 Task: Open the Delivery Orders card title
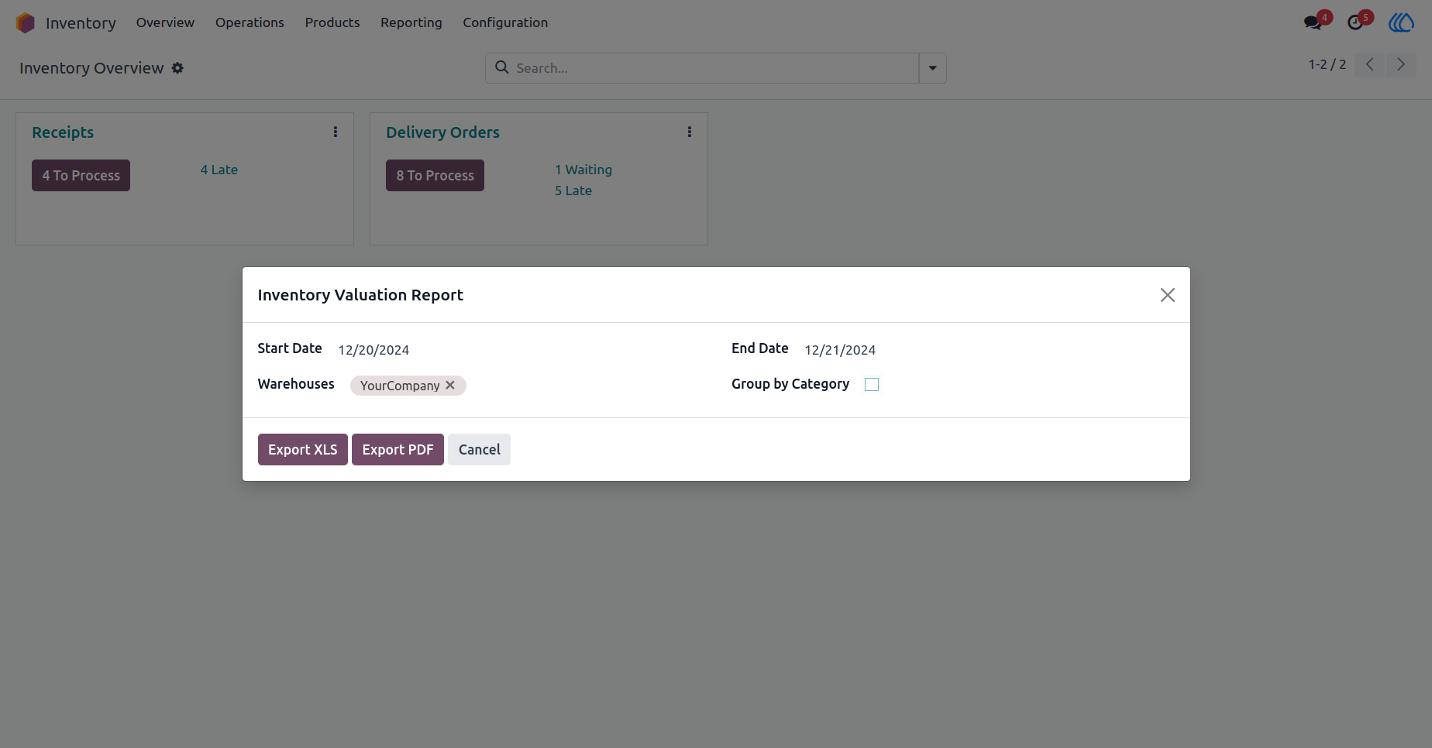tap(442, 132)
